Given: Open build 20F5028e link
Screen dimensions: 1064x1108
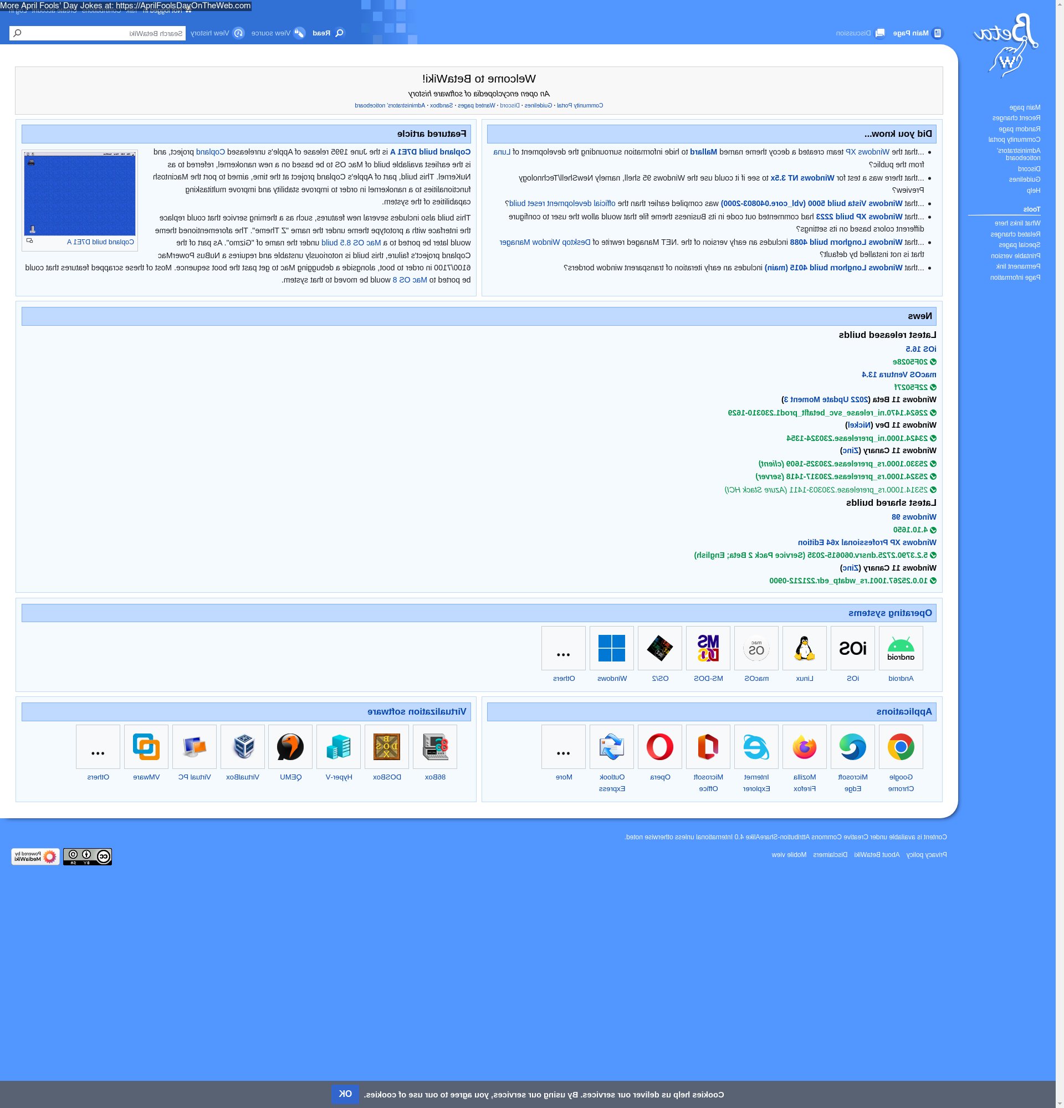Looking at the screenshot, I should (x=909, y=362).
